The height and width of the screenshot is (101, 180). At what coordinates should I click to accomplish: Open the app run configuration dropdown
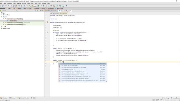35,6
